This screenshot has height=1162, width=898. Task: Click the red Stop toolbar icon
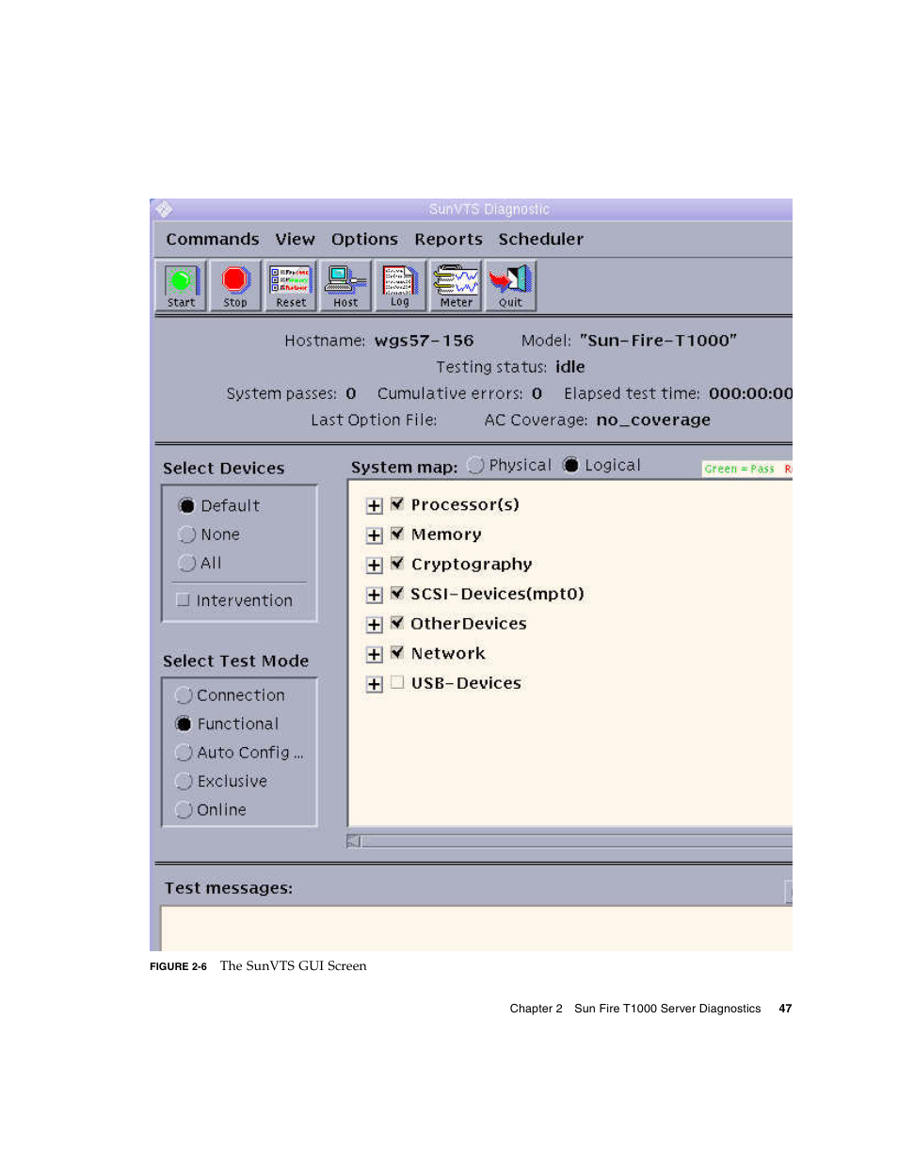[x=235, y=286]
